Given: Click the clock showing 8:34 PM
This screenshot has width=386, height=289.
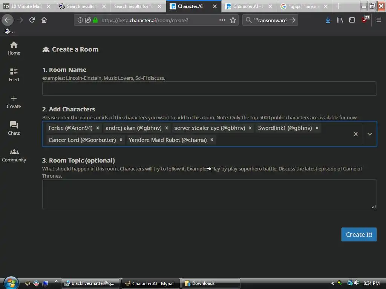Looking at the screenshot, I should pyautogui.click(x=371, y=283).
